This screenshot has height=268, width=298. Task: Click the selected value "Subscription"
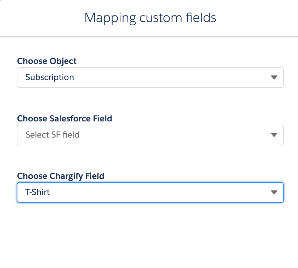[50, 77]
